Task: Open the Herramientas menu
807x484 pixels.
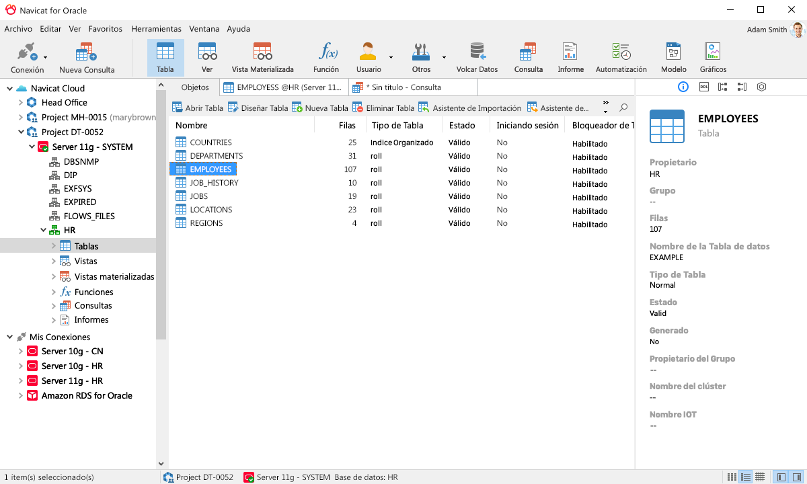Action: click(x=156, y=29)
